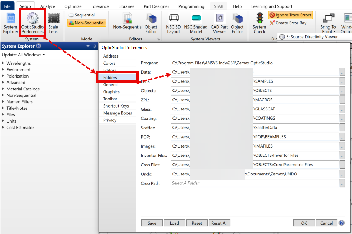
Task: Cancel the Preferences dialog
Action: click(326, 223)
